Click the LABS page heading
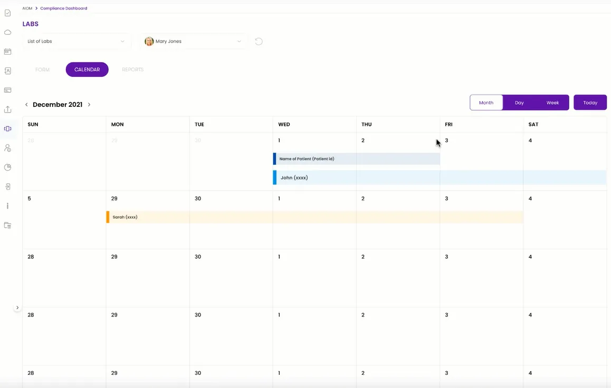611x388 pixels. [x=31, y=24]
